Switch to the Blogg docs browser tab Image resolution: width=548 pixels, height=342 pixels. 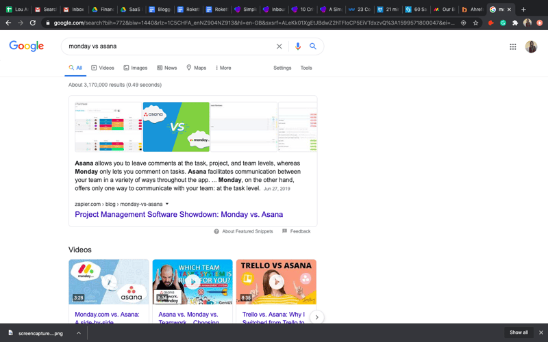[x=160, y=10]
